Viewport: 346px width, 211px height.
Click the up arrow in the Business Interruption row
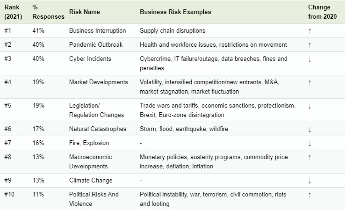310,31
